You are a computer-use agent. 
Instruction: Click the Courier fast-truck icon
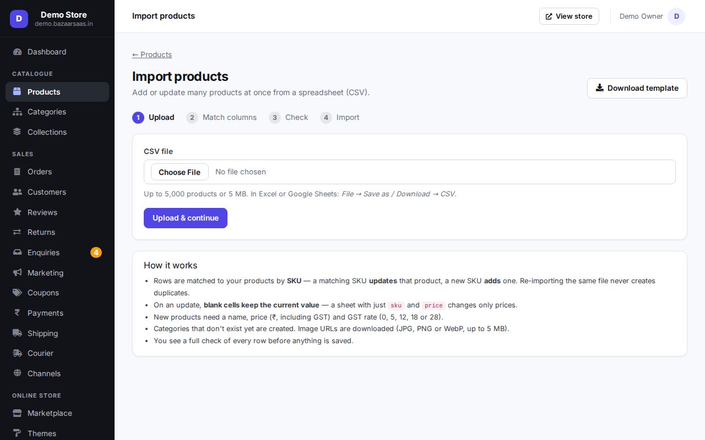(17, 353)
